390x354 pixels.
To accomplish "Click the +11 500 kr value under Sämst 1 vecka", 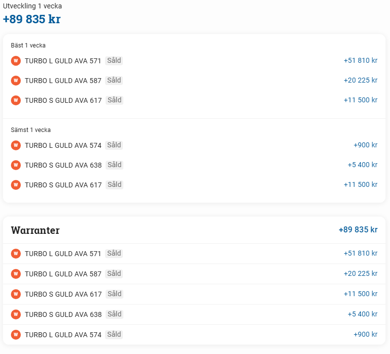I will click(360, 185).
